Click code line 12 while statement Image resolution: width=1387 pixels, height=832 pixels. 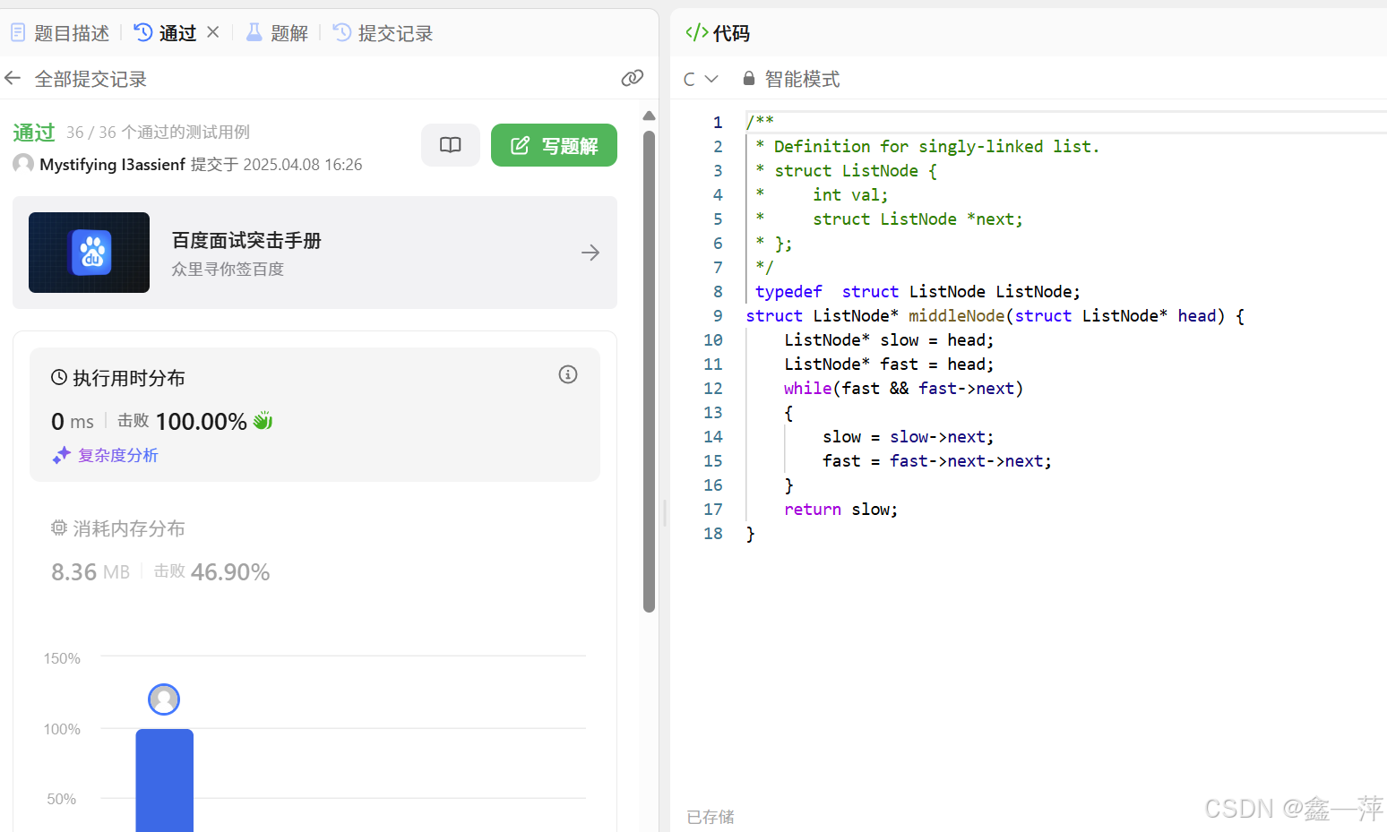point(903,388)
